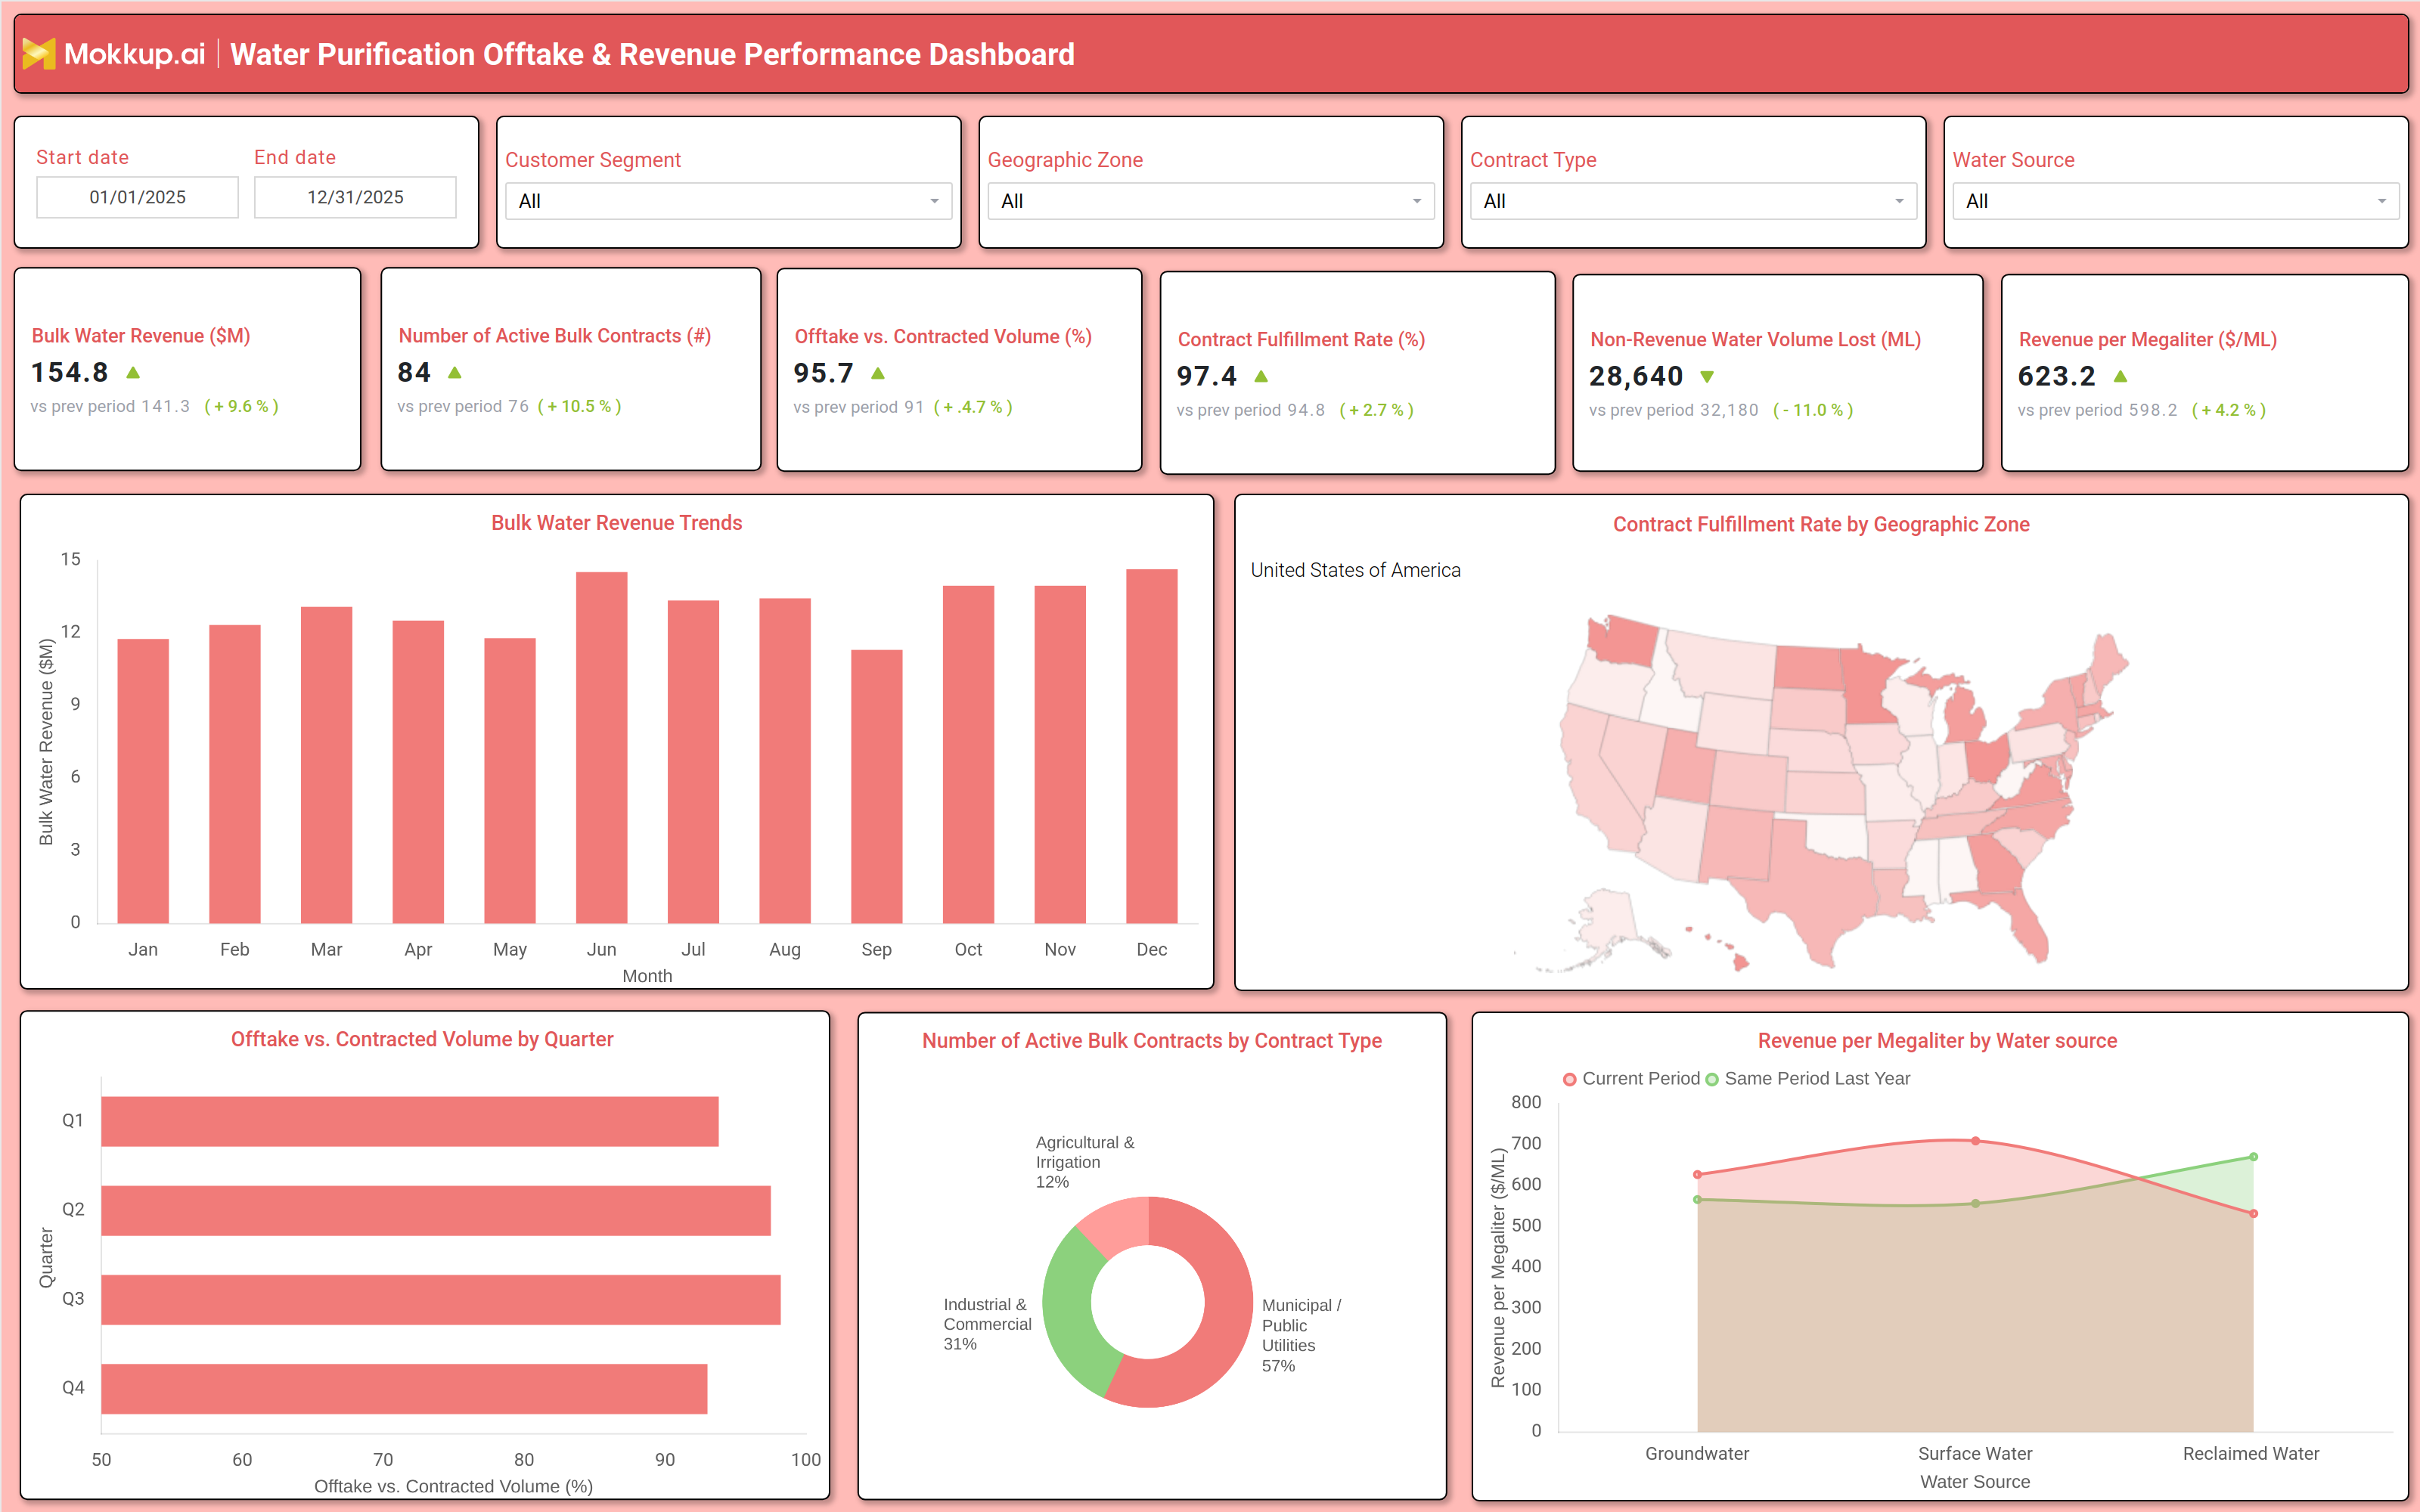Click the Revenue per Megaliter by Water source title
Screen dimensions: 2420x1512
[1937, 1041]
